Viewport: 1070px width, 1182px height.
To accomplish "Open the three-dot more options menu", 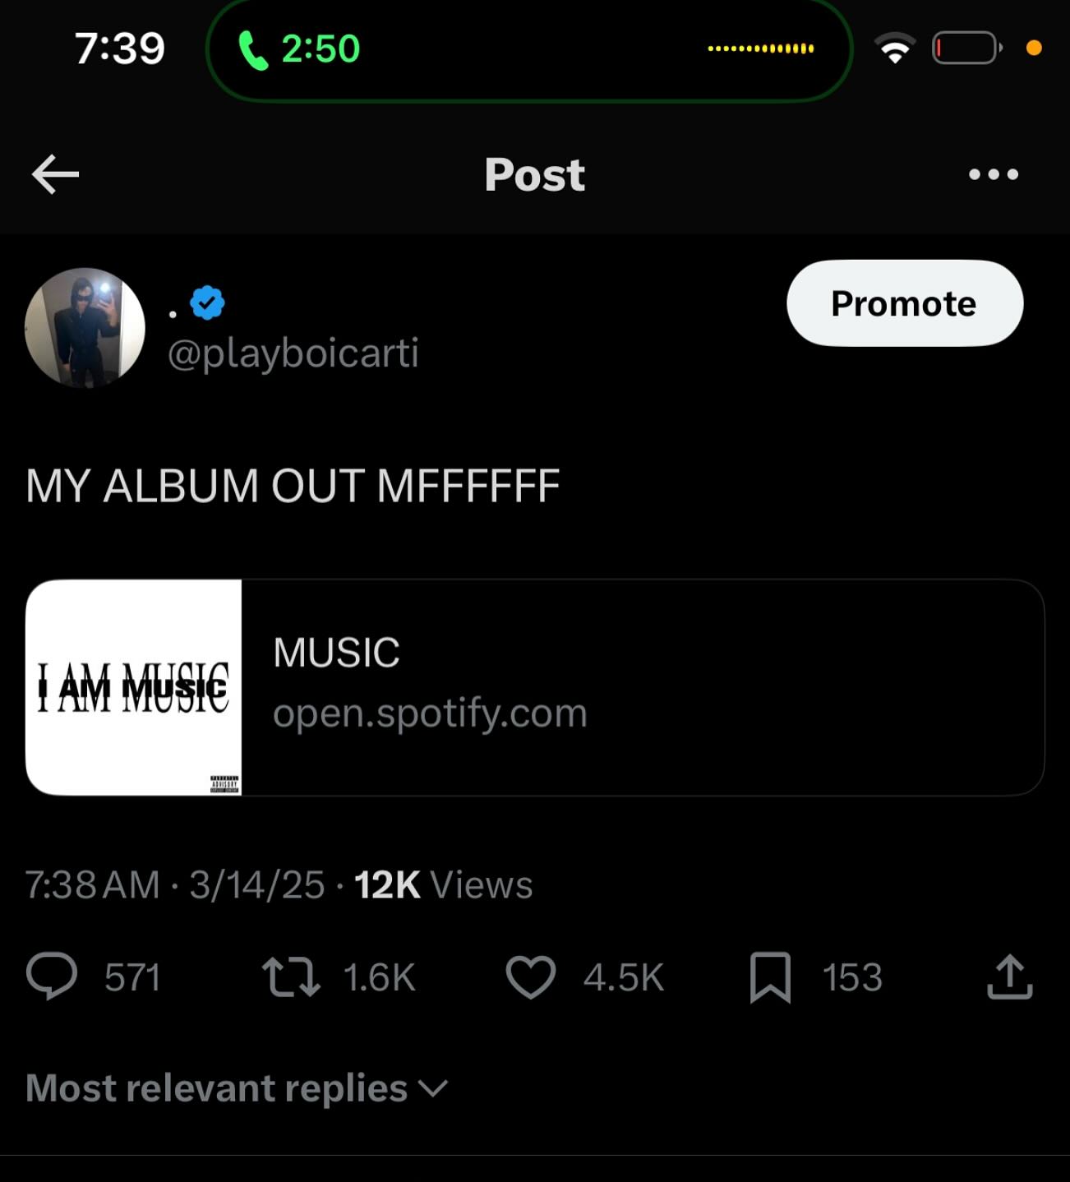I will coord(993,174).
